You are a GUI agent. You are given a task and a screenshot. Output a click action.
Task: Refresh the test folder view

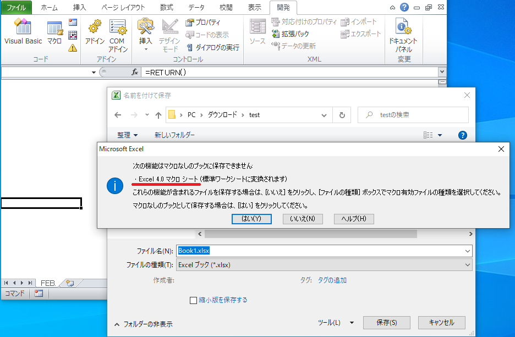pyautogui.click(x=342, y=115)
